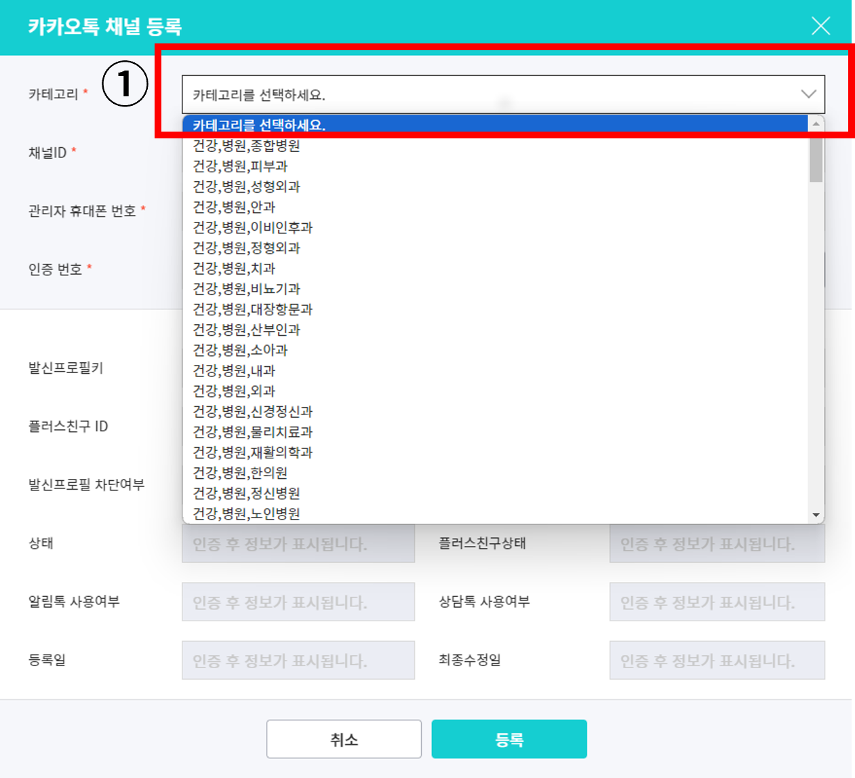Click the category list scrollbar thumb
This screenshot has width=855, height=778.
(x=816, y=160)
